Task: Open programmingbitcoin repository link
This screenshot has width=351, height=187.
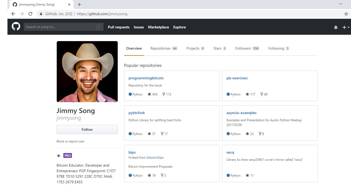Action: pos(146,78)
